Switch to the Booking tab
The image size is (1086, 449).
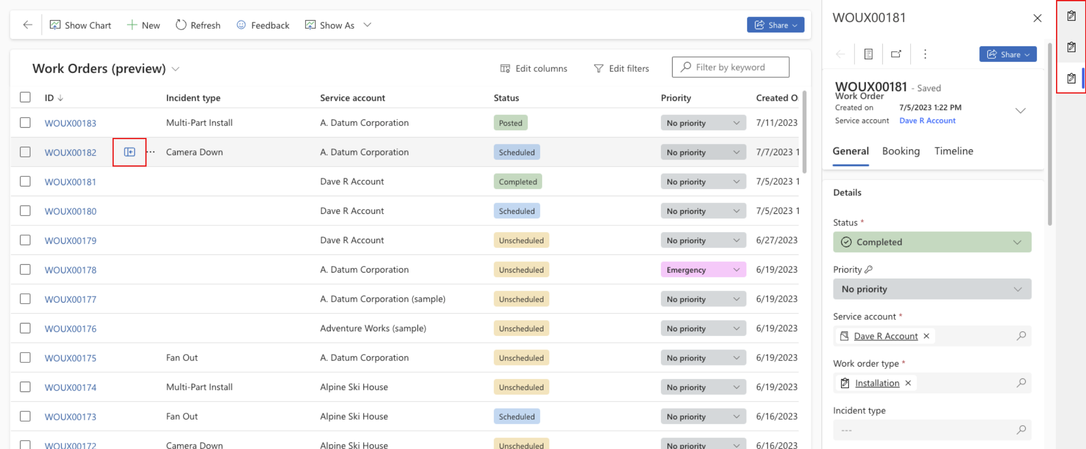[901, 151]
